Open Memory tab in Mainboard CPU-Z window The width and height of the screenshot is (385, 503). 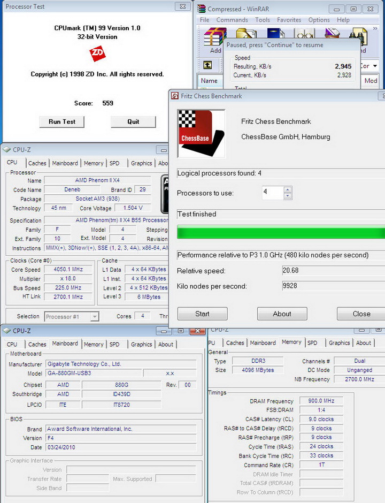tap(94, 344)
